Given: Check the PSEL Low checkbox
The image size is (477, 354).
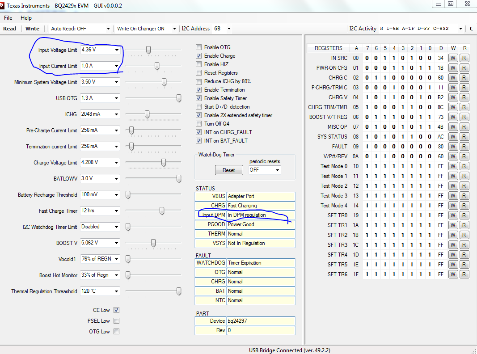Looking at the screenshot, I should click(x=116, y=321).
